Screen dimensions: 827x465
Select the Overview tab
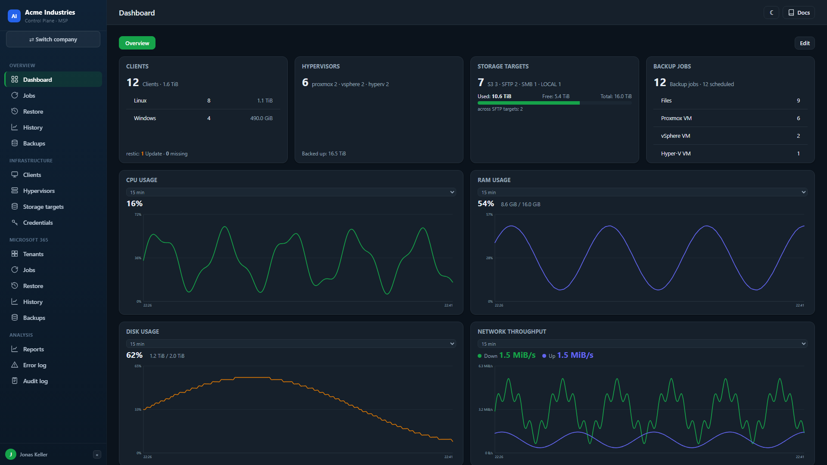(137, 43)
